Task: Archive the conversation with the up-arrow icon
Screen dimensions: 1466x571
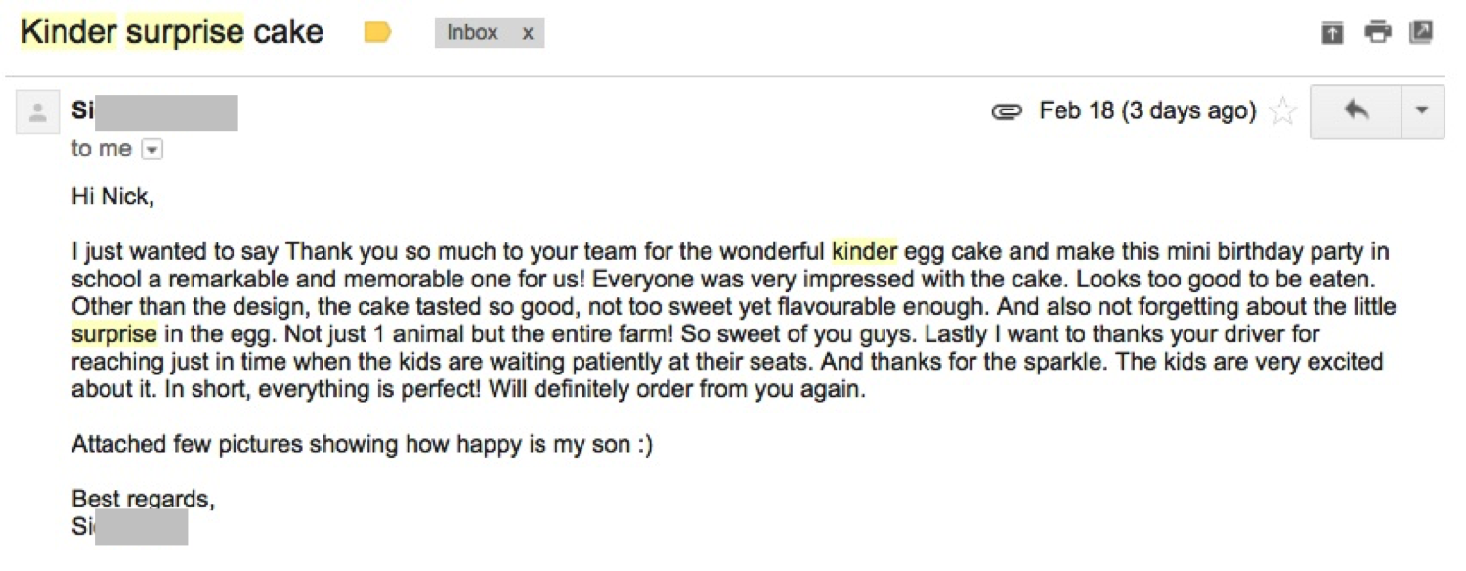Action: tap(1331, 31)
